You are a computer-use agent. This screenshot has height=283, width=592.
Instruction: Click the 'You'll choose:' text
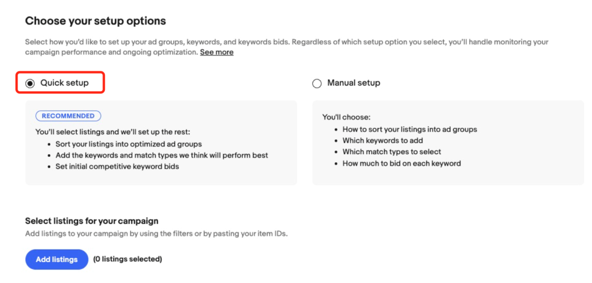[346, 117]
